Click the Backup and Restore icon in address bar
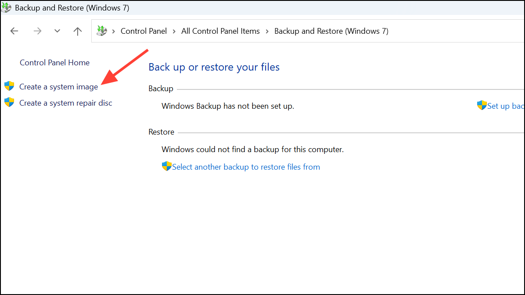525x295 pixels. tap(102, 31)
